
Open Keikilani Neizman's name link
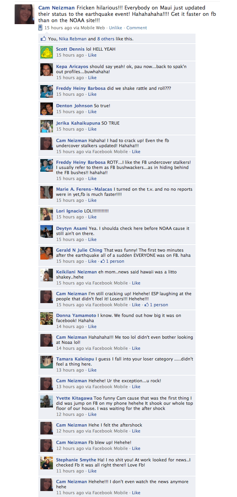tap(77, 271)
